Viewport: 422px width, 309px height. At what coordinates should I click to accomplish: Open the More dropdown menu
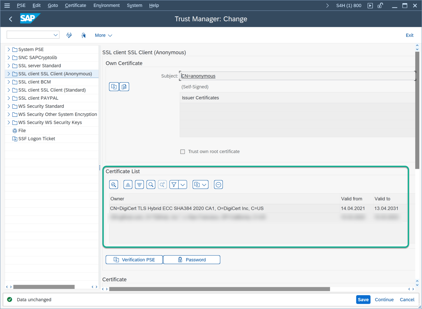[x=103, y=35]
